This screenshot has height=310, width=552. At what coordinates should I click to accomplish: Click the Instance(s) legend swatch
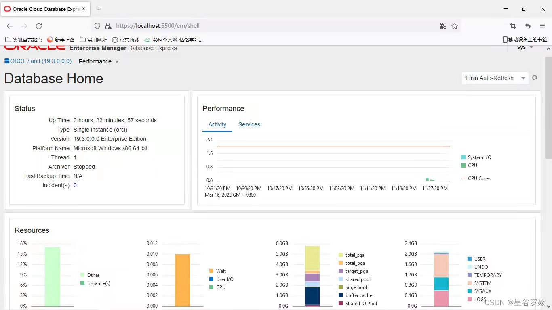[x=82, y=283]
